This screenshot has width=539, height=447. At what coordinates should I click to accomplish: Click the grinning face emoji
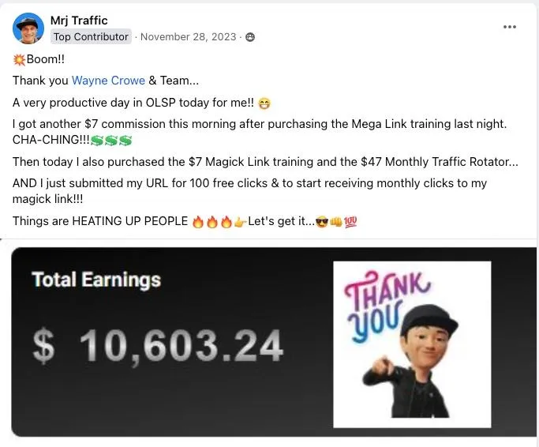pyautogui.click(x=264, y=103)
